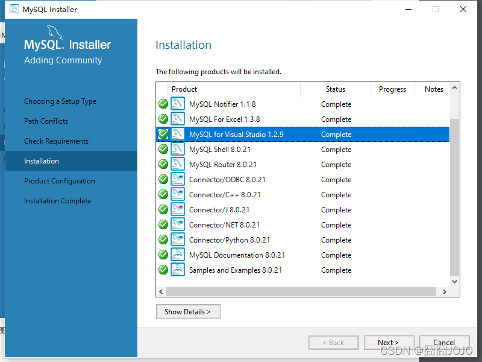Select the Connector/ODBC 8.0.21 row text

pos(228,179)
